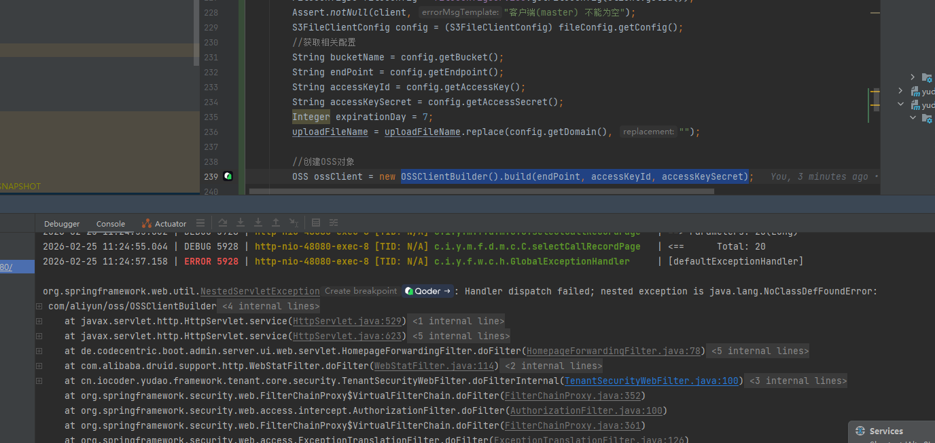Expand the <1 internal line> fold label
The height and width of the screenshot is (443, 935).
pos(458,321)
